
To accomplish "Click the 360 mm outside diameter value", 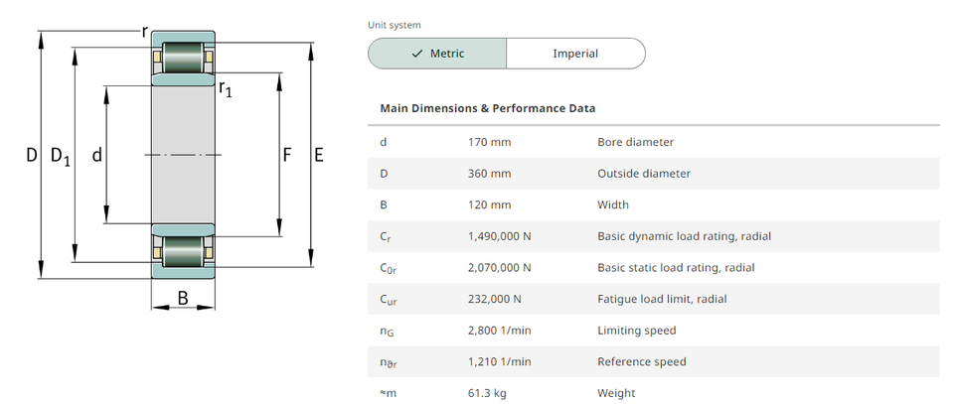I will click(x=489, y=174).
